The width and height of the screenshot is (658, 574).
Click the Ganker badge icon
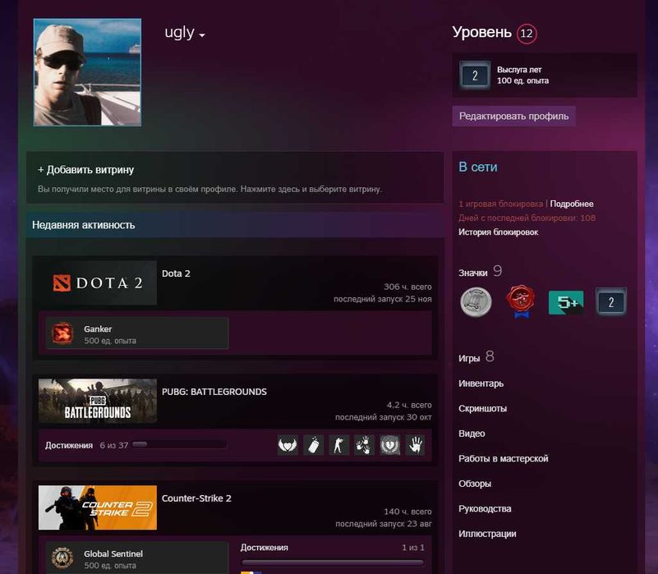(62, 333)
